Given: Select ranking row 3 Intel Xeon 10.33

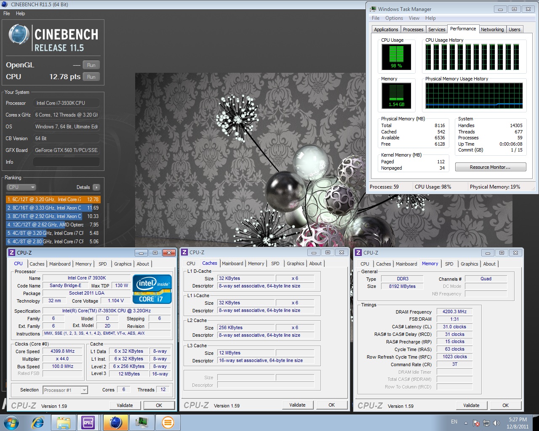Looking at the screenshot, I should pyautogui.click(x=53, y=216).
